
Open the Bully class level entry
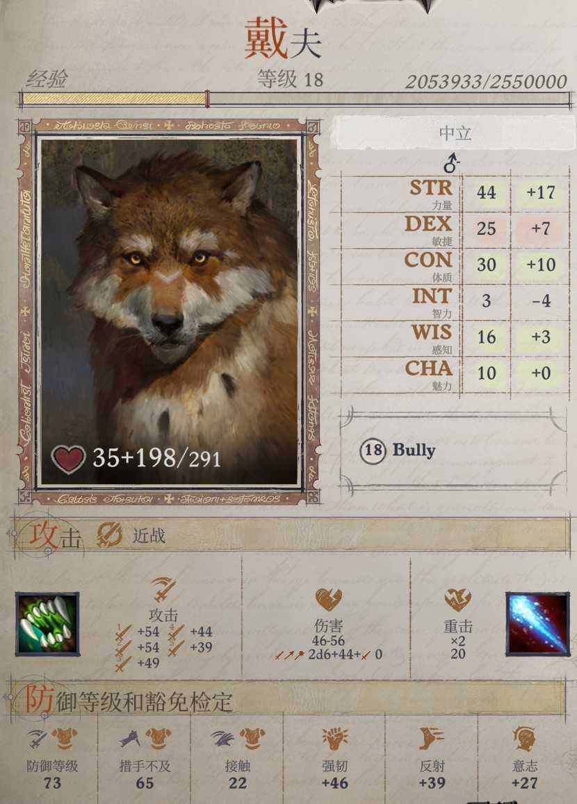(x=398, y=451)
